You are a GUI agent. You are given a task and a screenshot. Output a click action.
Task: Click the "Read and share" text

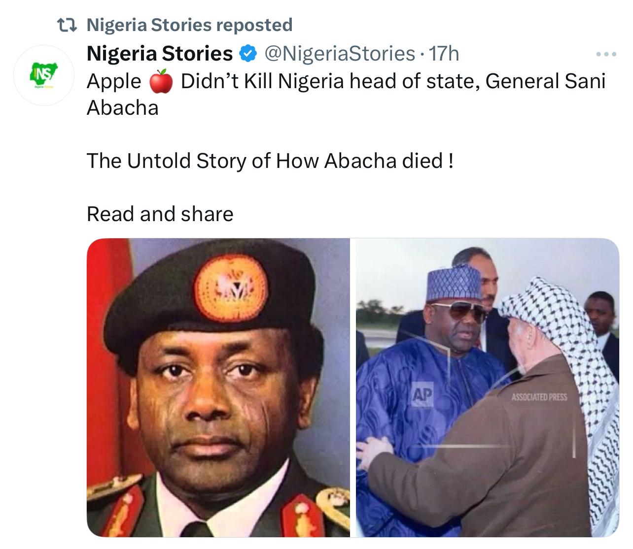tap(160, 214)
